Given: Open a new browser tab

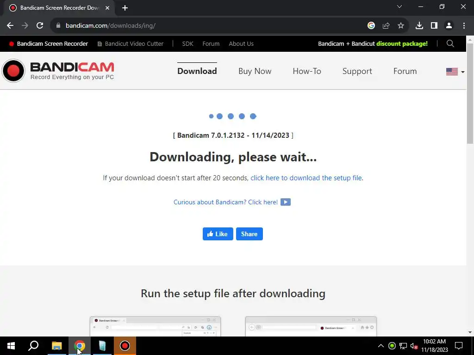Looking at the screenshot, I should pos(125,8).
